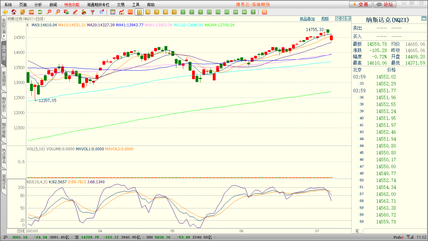
Task: Open the 分析 menu
Action: [38, 5]
